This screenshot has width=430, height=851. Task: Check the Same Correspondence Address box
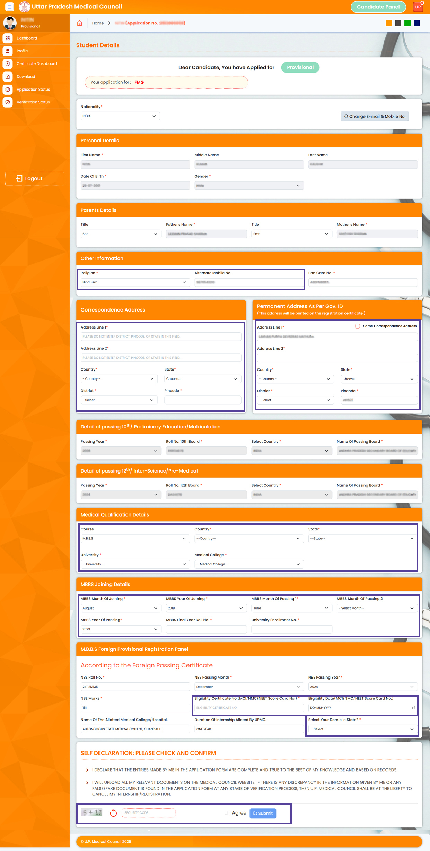pyautogui.click(x=358, y=326)
